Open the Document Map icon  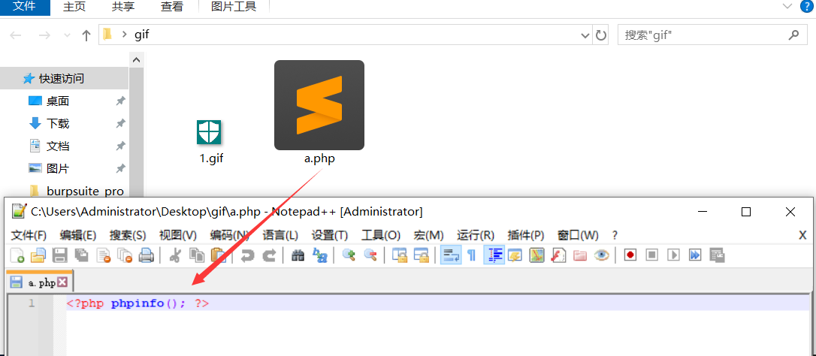pos(536,255)
